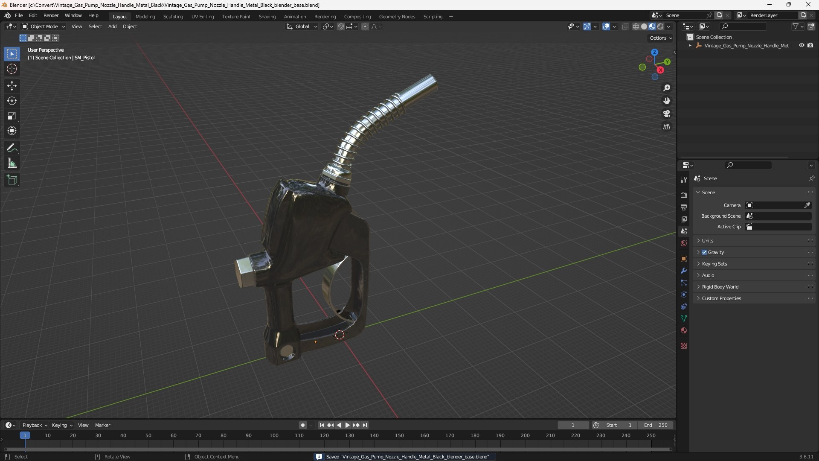Image resolution: width=819 pixels, height=461 pixels.
Task: Switch to the UV Editing workspace tab
Action: [x=203, y=17]
